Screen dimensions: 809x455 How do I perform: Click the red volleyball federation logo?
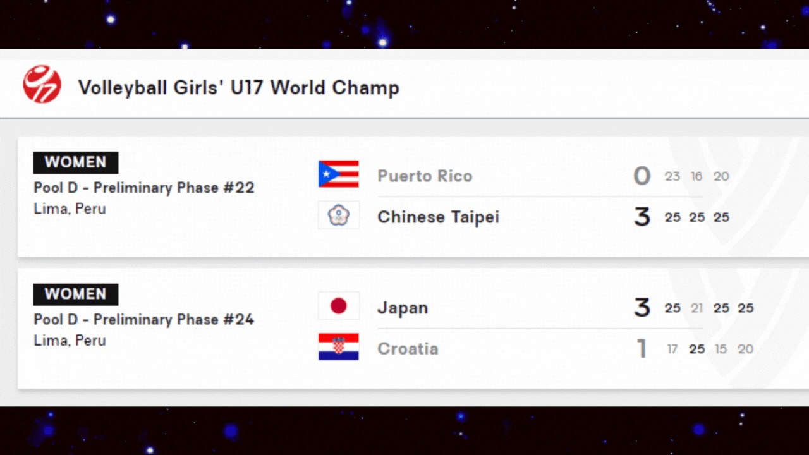[42, 85]
